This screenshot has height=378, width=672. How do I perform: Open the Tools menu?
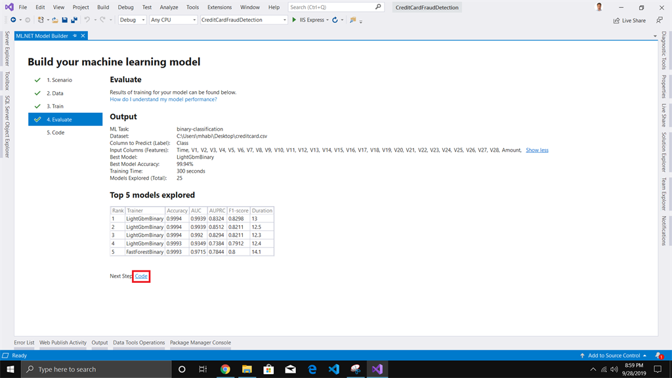[192, 7]
